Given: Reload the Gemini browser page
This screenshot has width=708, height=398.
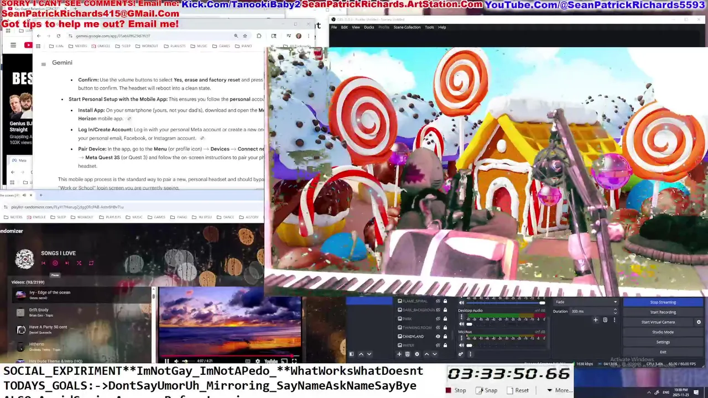Looking at the screenshot, I should point(58,36).
